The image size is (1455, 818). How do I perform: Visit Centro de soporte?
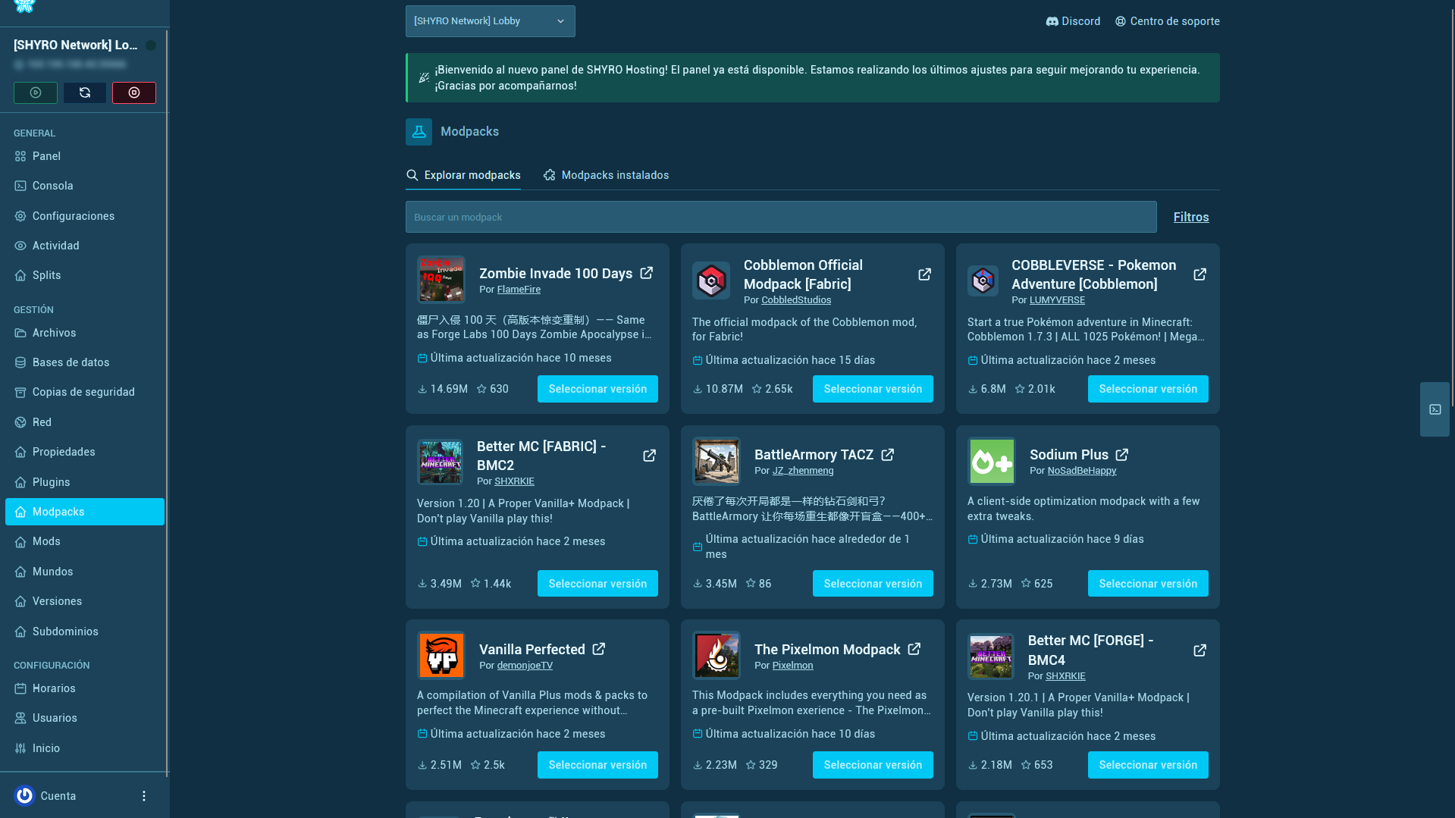[x=1168, y=21]
